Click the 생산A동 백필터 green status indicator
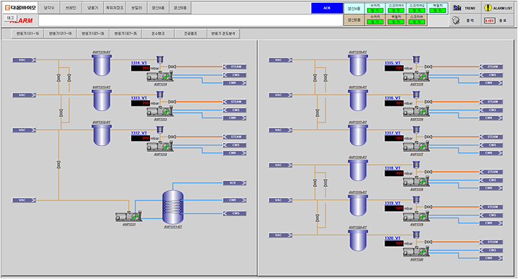Image resolution: width=518 pixels, height=279 pixels. 437,11
